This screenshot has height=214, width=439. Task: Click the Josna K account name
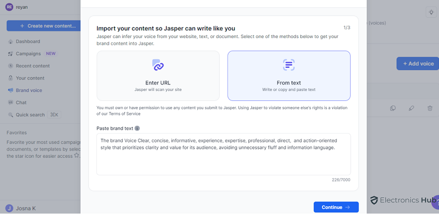point(26,208)
